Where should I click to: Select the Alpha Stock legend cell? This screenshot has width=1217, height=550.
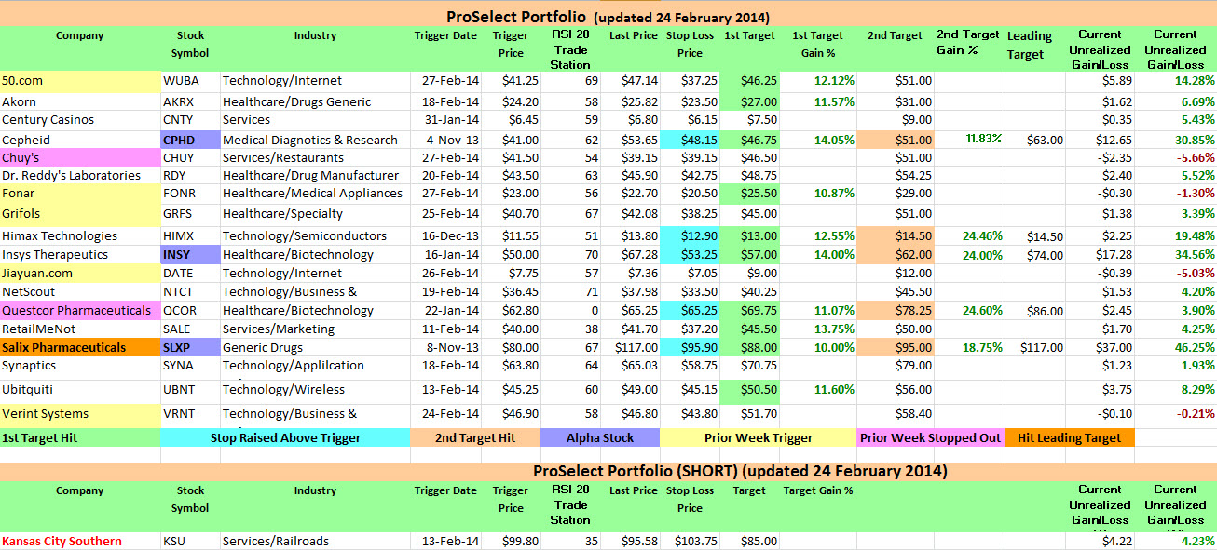(x=600, y=437)
